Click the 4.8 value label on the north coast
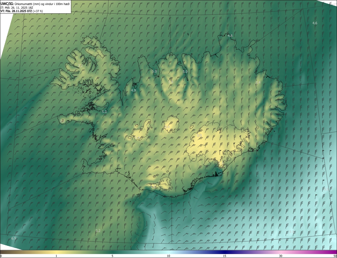Viewport: 337px width, 258px height. tap(230, 36)
